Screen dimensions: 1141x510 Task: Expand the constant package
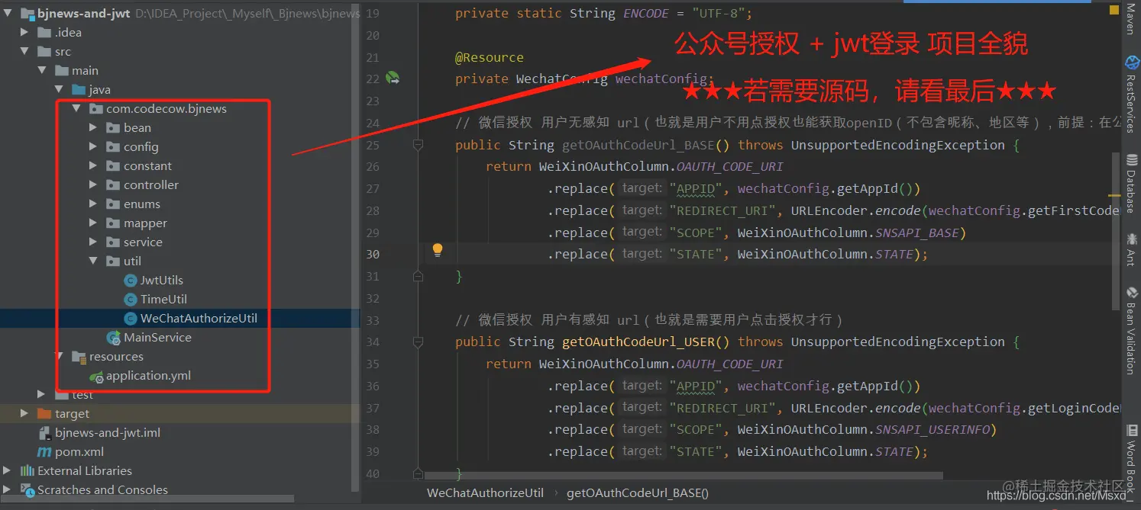coord(93,166)
